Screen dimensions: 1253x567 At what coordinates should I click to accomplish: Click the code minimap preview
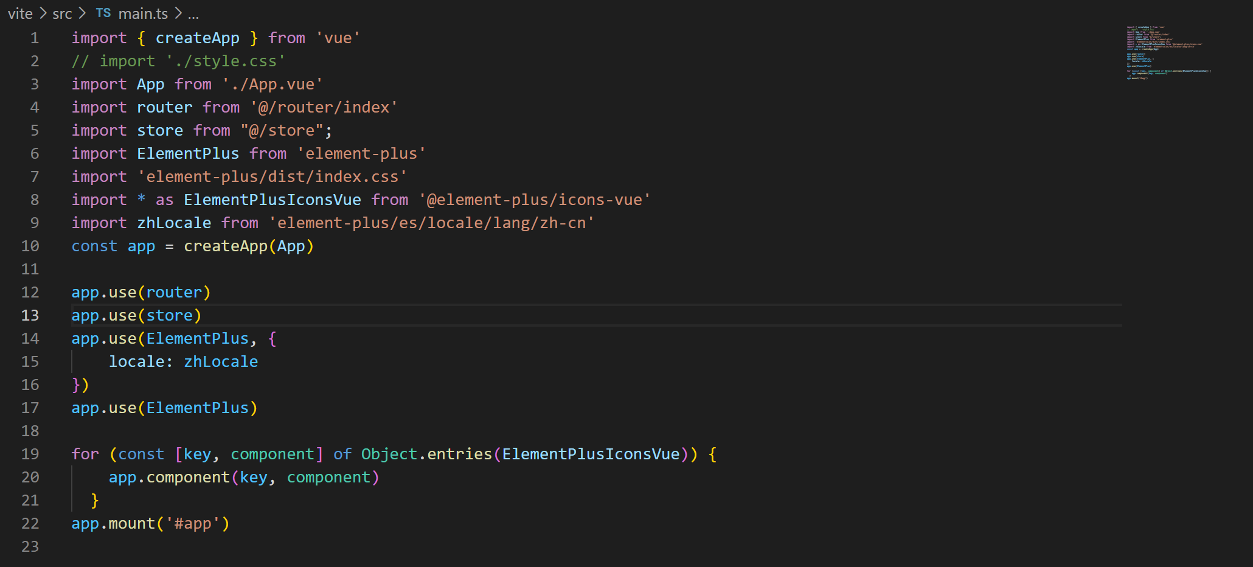pos(1168,53)
